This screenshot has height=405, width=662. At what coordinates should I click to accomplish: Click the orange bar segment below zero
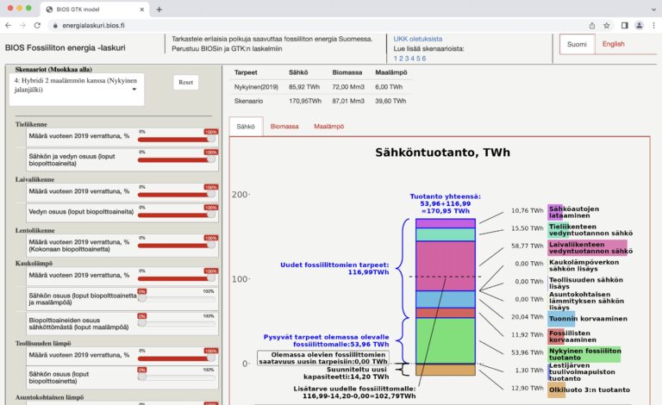coord(446,370)
